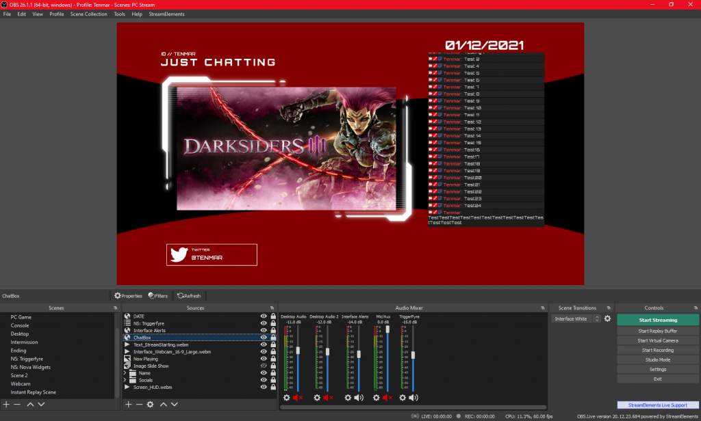The image size is (701, 421).
Task: Open source properties gear below Sources list
Action: click(150, 404)
